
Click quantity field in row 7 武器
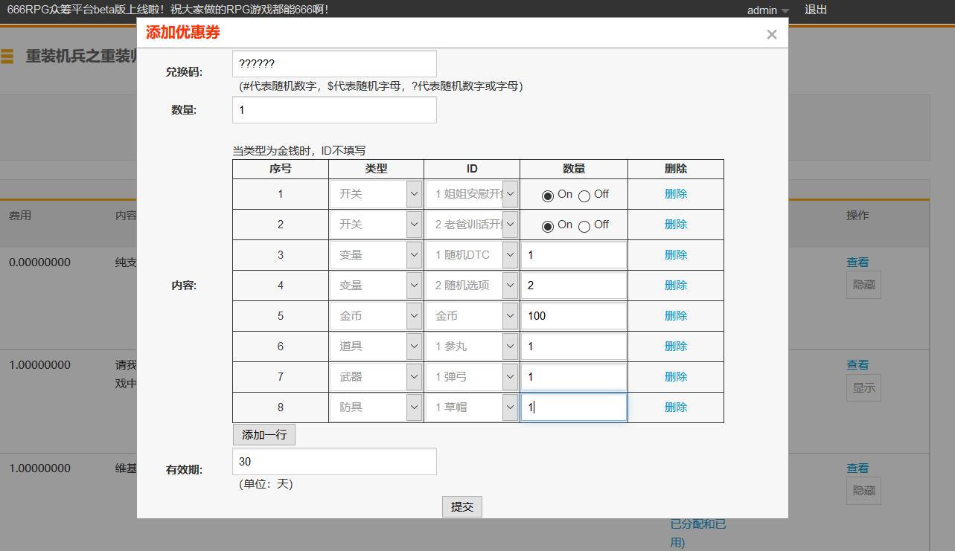click(573, 377)
